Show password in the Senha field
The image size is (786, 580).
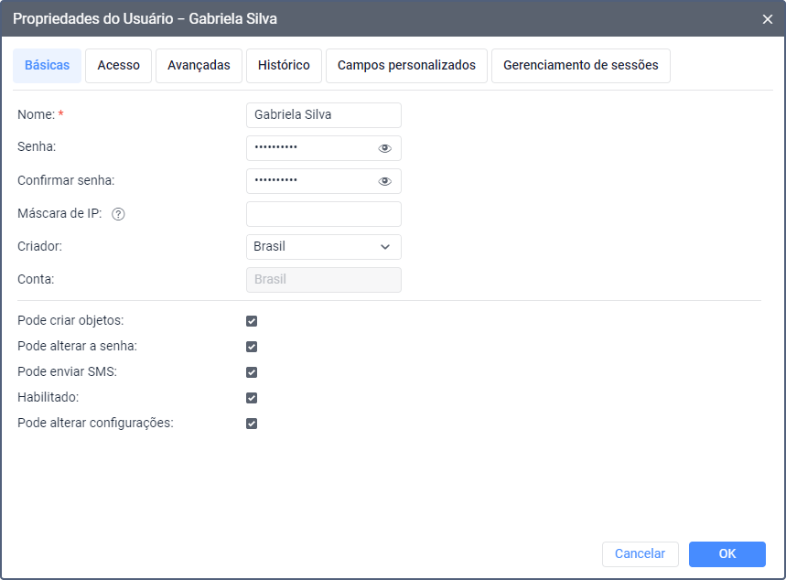click(385, 148)
